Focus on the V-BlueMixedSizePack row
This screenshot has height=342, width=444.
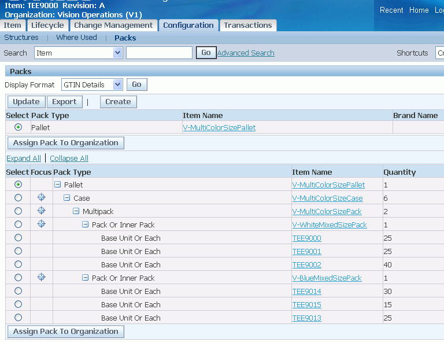[x=42, y=277]
